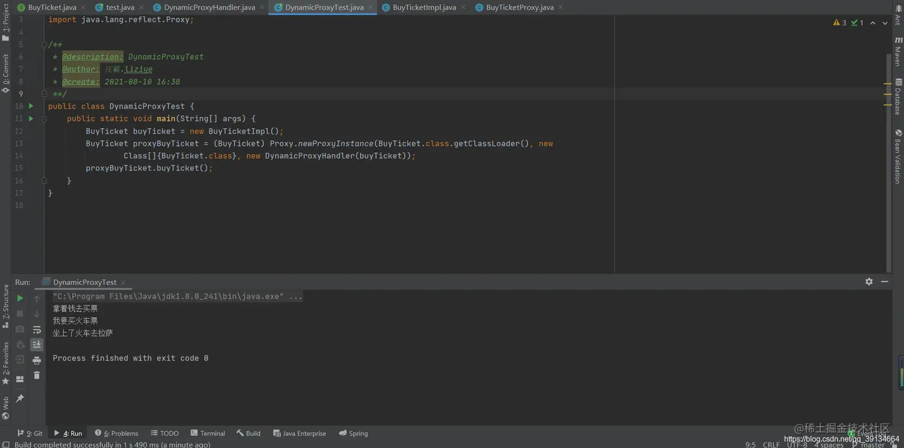
Task: Rerun DynamicProxyTest with green play button
Action: pyautogui.click(x=20, y=298)
